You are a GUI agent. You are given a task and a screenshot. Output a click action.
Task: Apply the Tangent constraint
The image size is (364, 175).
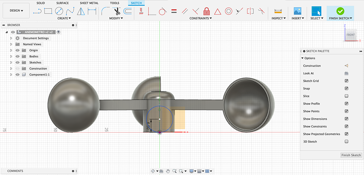click(x=163, y=11)
